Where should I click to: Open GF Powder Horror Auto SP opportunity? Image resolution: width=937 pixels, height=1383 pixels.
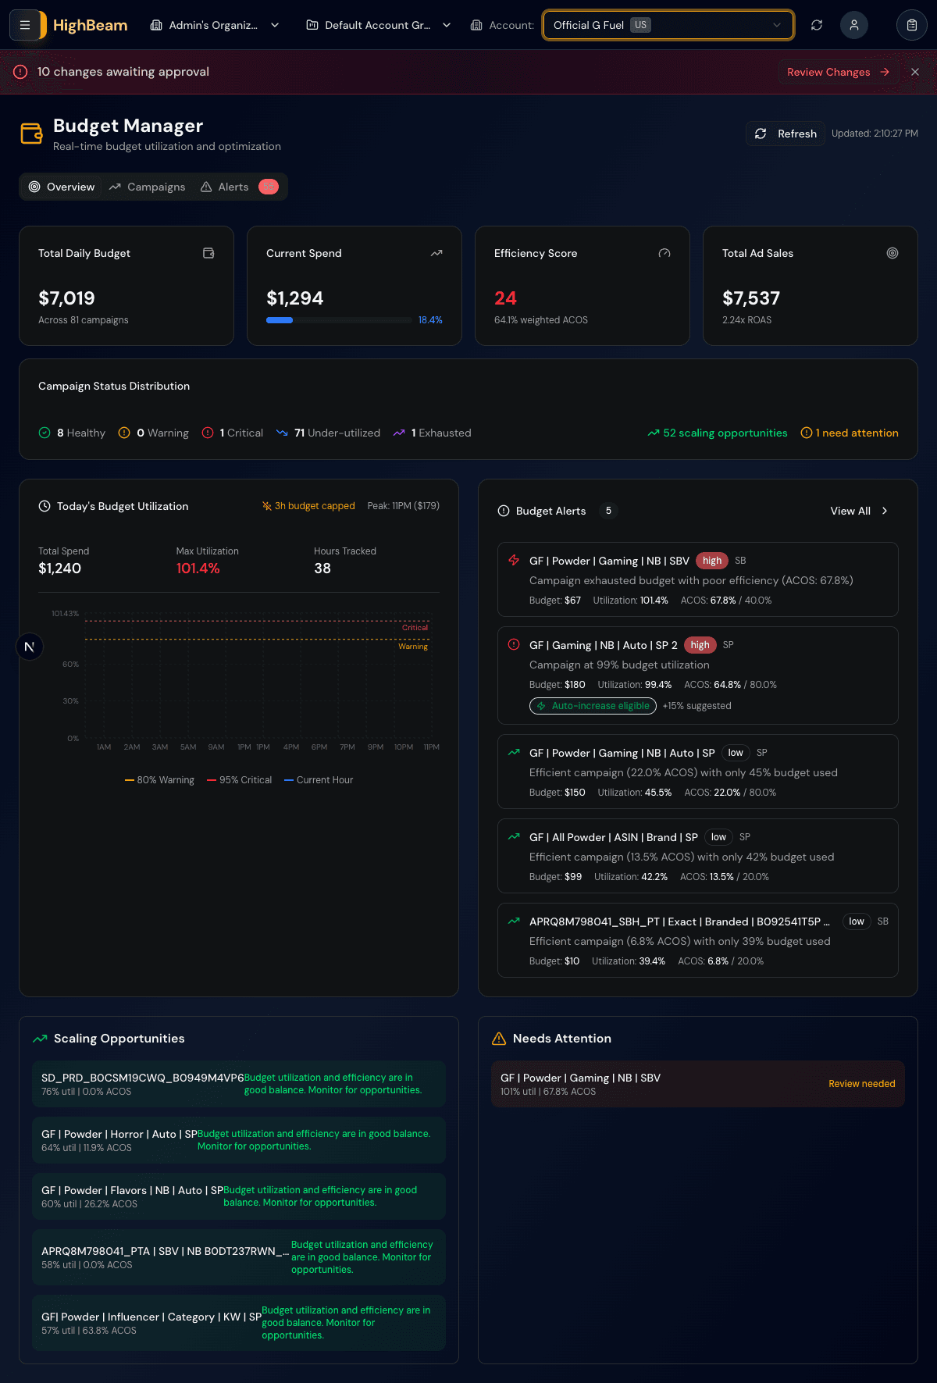click(239, 1140)
